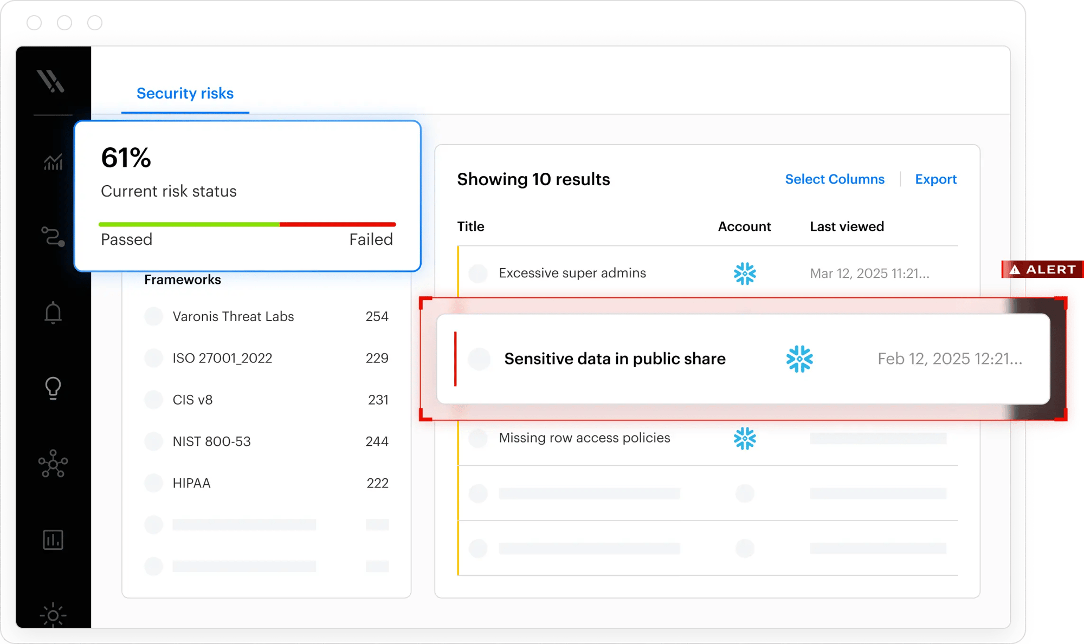The height and width of the screenshot is (644, 1084).
Task: Click the Passed/Failed risk status bar
Action: click(247, 224)
